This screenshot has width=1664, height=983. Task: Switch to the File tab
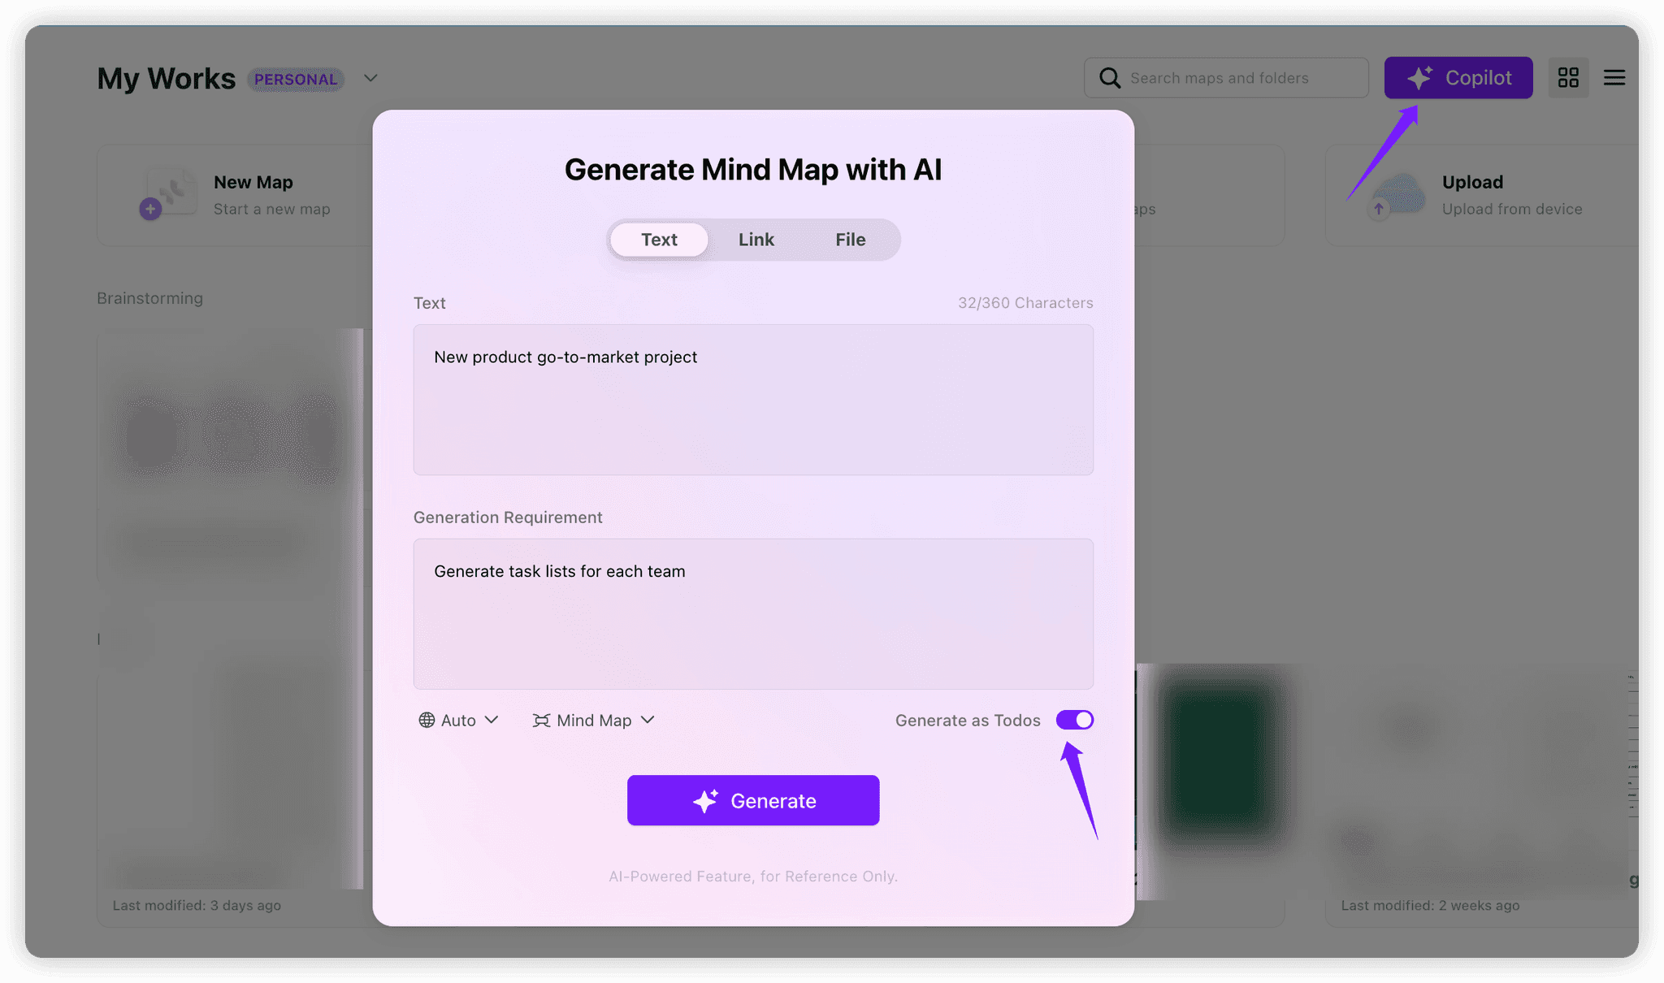[850, 239]
